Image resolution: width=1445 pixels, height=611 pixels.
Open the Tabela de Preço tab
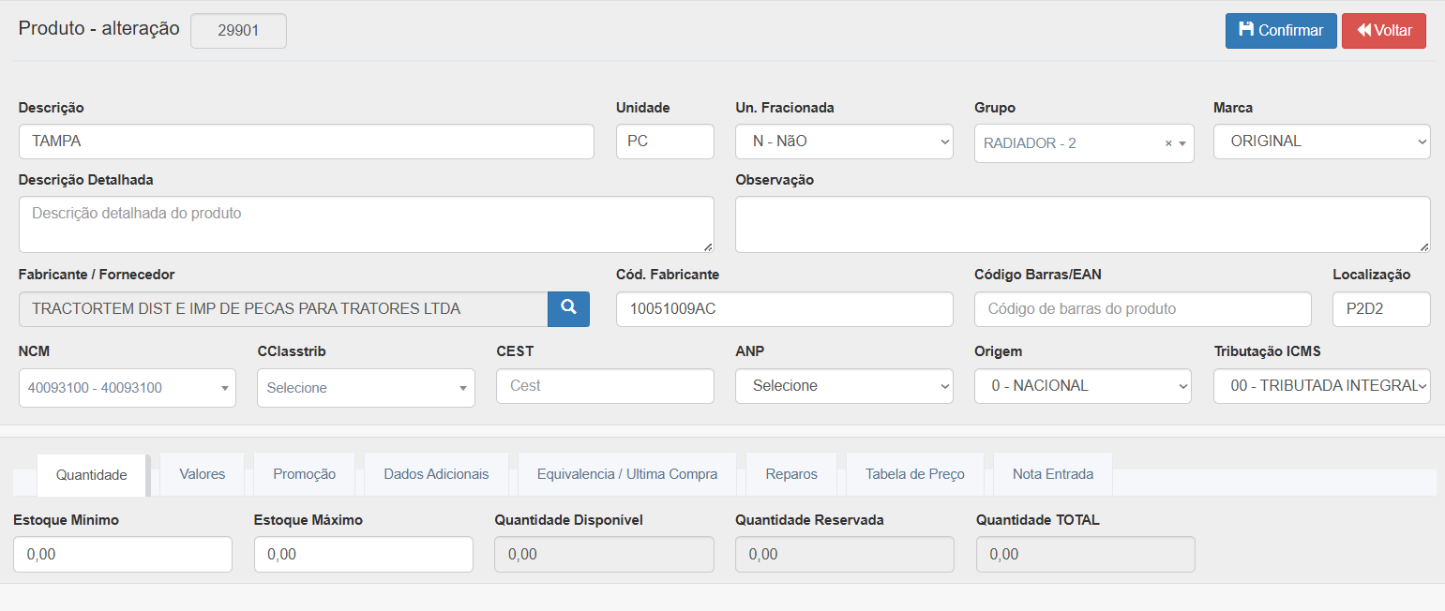pos(915,474)
